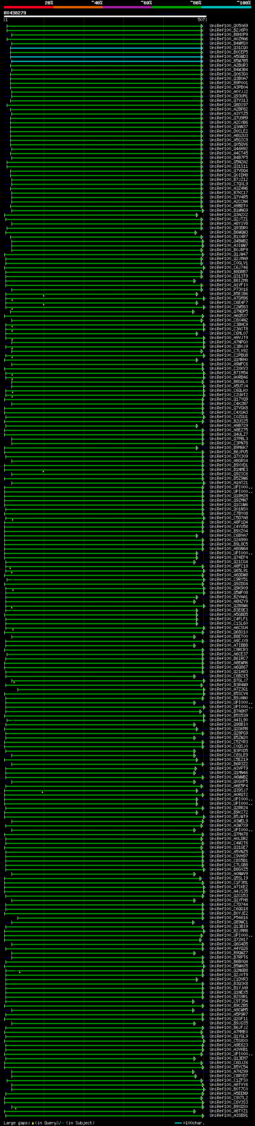255x1126 pixels.
Task: Click the UniRef100_Q8DI97 label
Action: point(228,105)
